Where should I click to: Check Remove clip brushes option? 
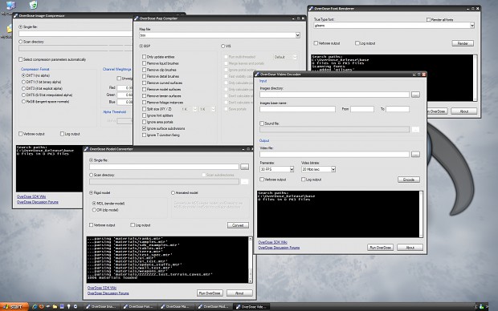tap(145, 70)
